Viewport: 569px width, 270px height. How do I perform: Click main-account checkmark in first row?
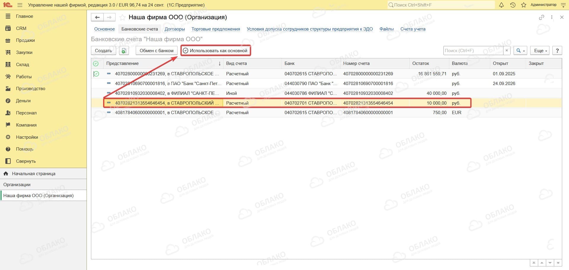click(96, 74)
